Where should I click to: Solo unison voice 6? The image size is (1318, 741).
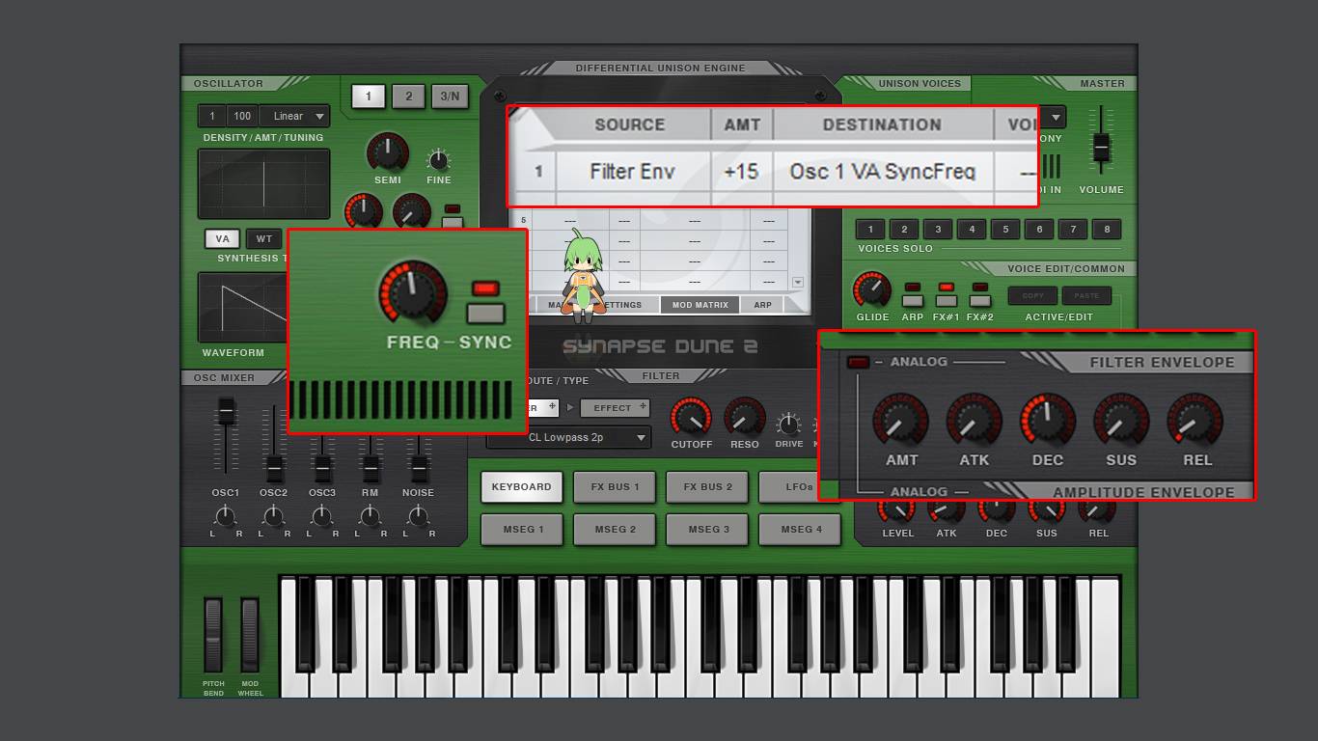1039,230
